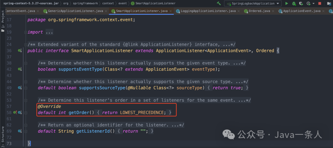Close the GenericApplicationListener.java tab
Screen dimensions: 333x148
[106, 11]
